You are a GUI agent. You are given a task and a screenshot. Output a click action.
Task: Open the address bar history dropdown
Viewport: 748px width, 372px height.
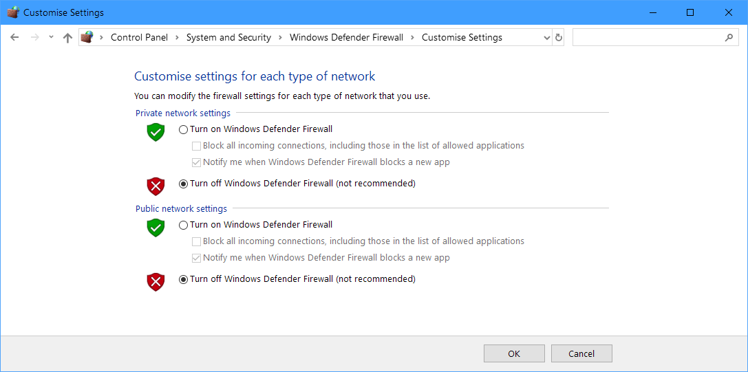[546, 38]
